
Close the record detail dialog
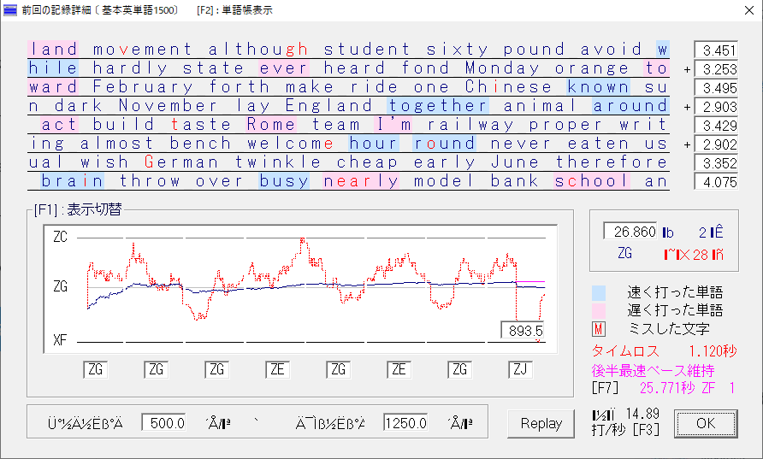749,10
